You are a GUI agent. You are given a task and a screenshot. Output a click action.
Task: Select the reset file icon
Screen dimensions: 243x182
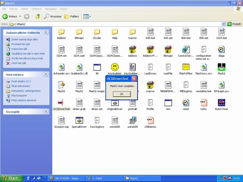(x=186, y=103)
